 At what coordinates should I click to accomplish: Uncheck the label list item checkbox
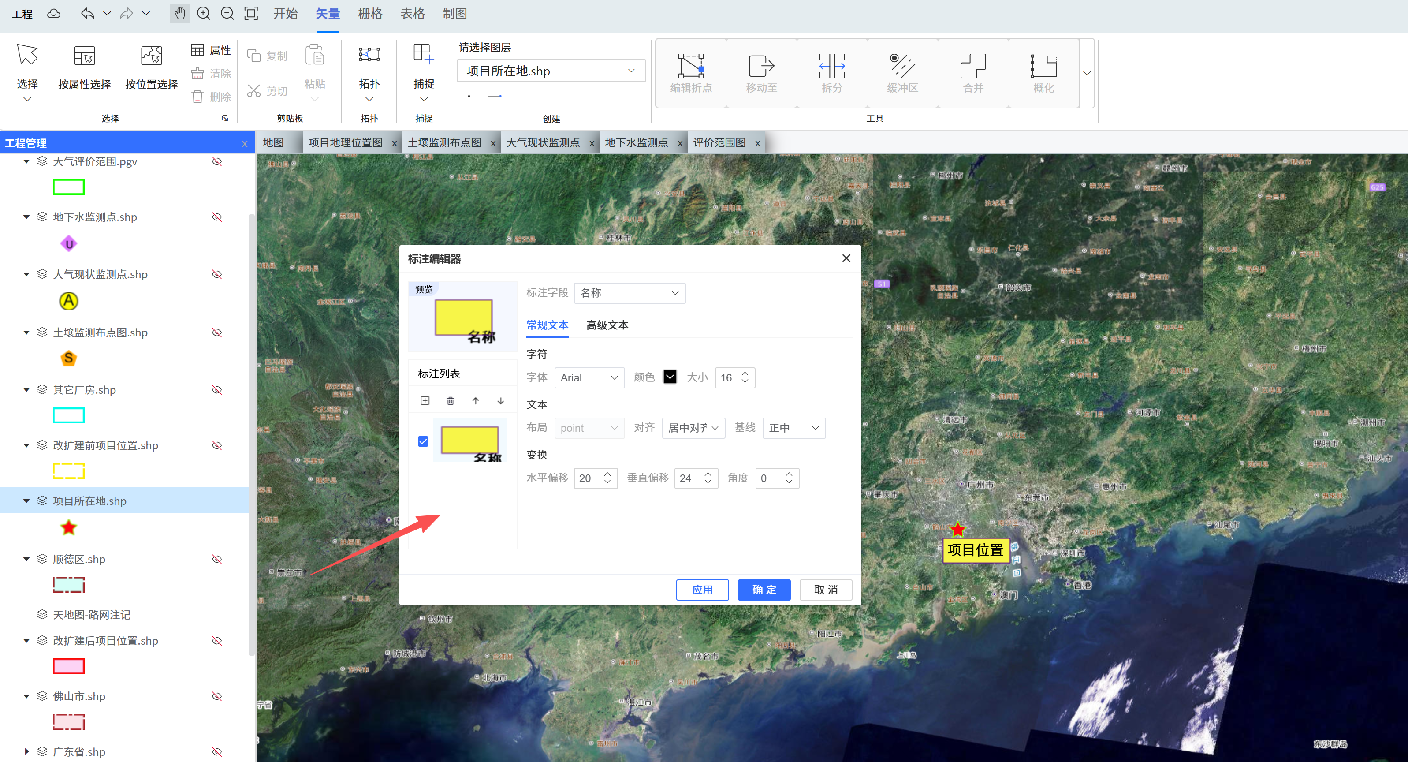click(423, 441)
